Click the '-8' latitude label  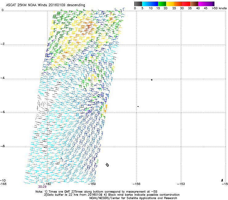(x=3, y=146)
